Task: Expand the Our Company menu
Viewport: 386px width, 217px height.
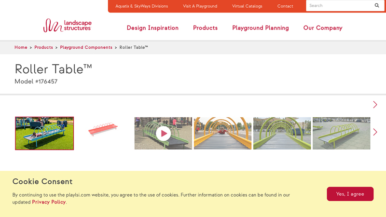Action: 322,28
